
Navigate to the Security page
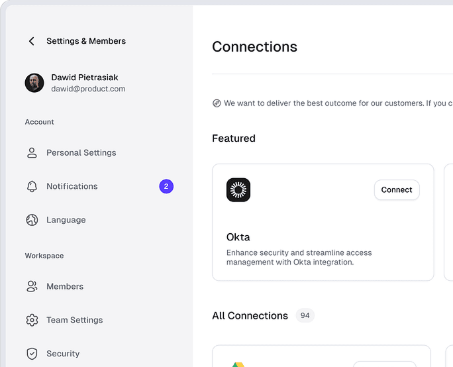[x=63, y=354]
